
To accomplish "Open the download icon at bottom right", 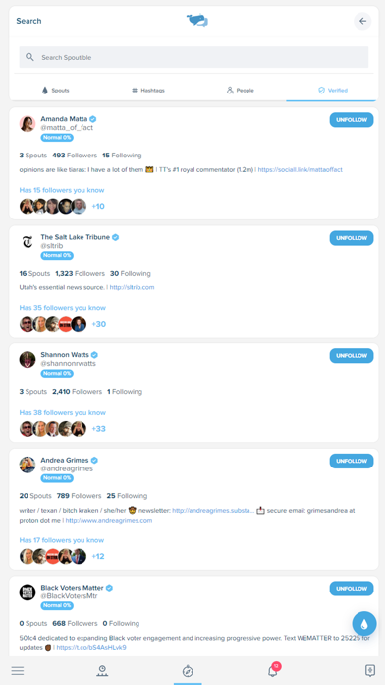I will point(369,670).
